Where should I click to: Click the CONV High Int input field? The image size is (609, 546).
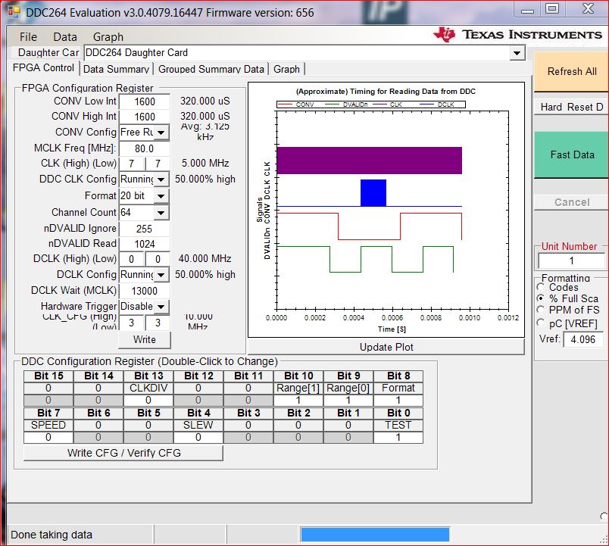(145, 117)
